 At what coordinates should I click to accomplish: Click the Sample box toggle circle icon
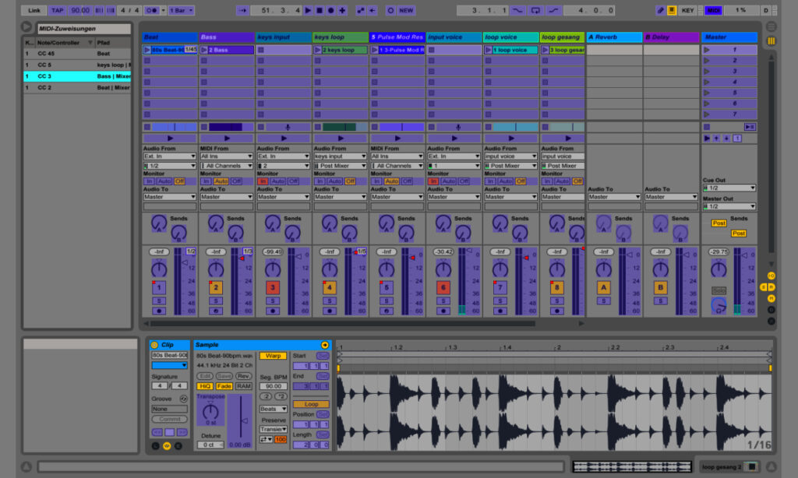coord(167,446)
